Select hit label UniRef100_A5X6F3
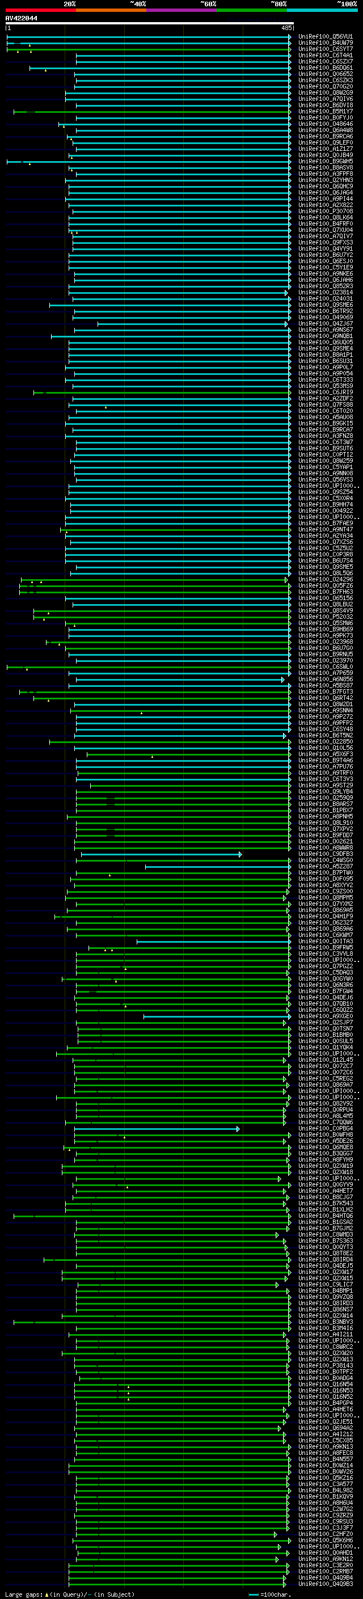 (326, 754)
